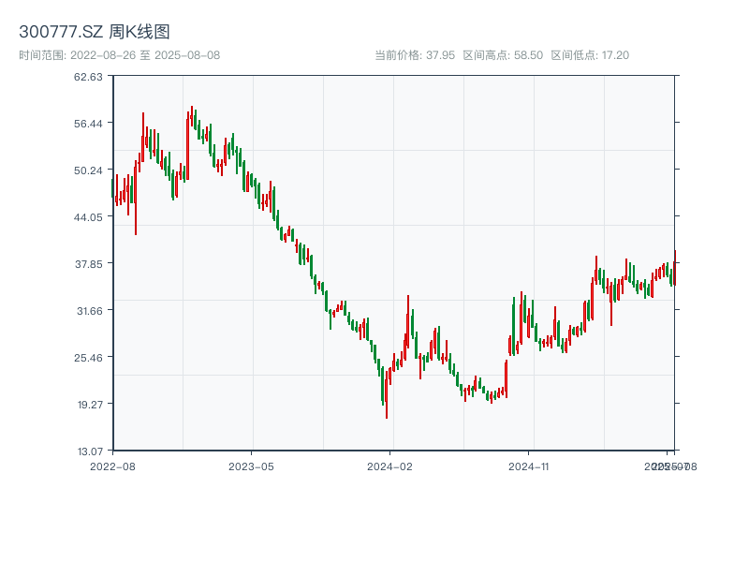Image resolution: width=749 pixels, height=562 pixels.
Task: Click the 2022-08 x-axis date label
Action: [x=112, y=466]
